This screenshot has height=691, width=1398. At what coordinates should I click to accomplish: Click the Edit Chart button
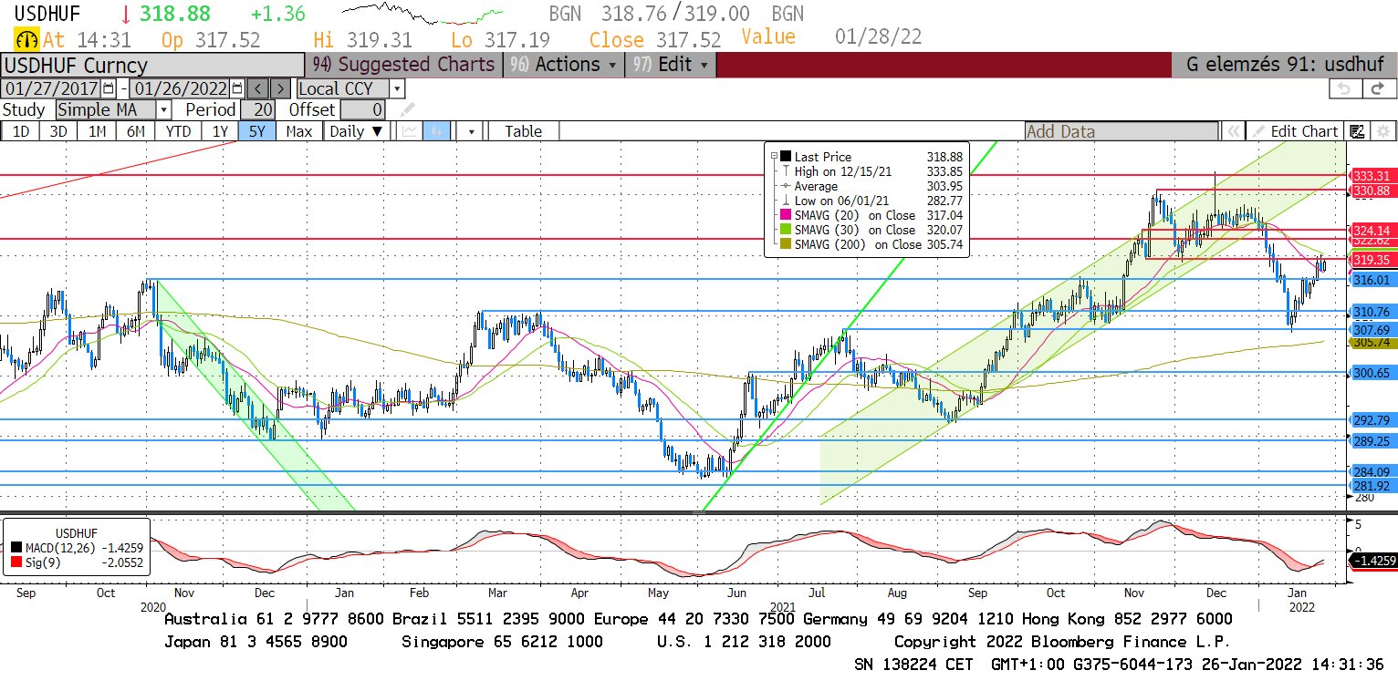pyautogui.click(x=1295, y=131)
